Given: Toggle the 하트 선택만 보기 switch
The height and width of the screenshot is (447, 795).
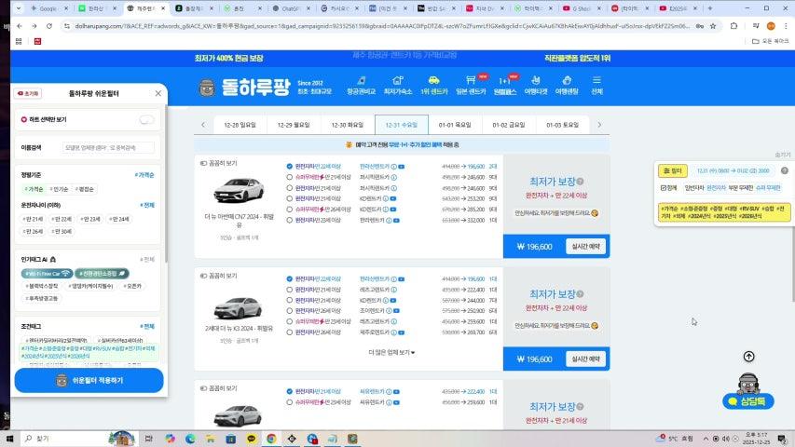Looking at the screenshot, I should click(x=146, y=119).
